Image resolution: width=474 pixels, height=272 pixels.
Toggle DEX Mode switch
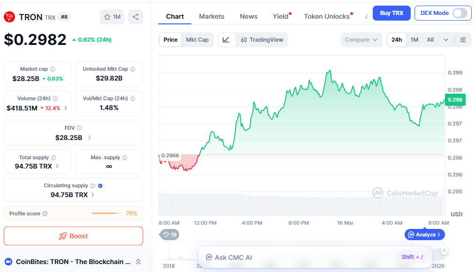point(460,13)
